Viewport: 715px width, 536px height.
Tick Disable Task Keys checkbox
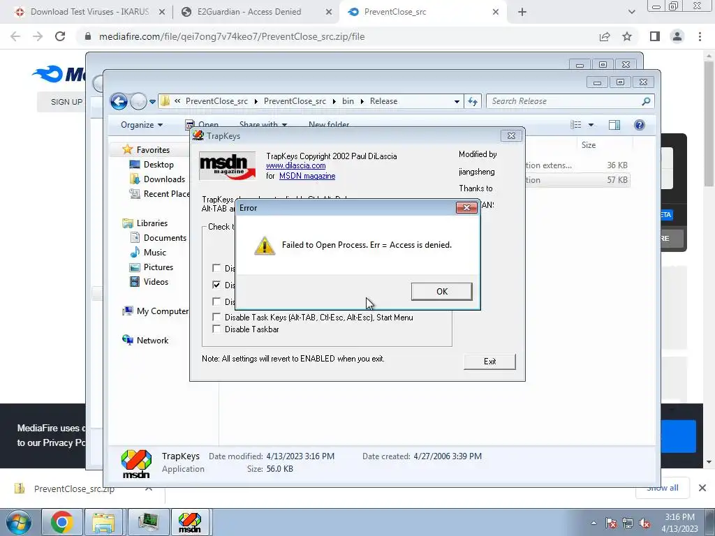click(x=216, y=318)
